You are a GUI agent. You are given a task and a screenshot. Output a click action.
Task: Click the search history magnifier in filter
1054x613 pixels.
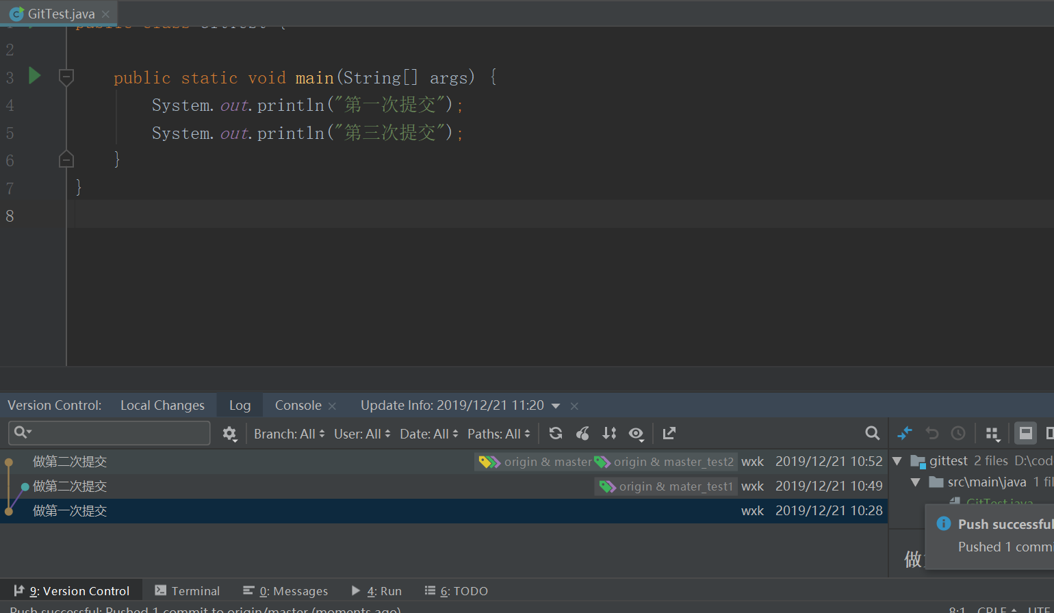coord(23,432)
